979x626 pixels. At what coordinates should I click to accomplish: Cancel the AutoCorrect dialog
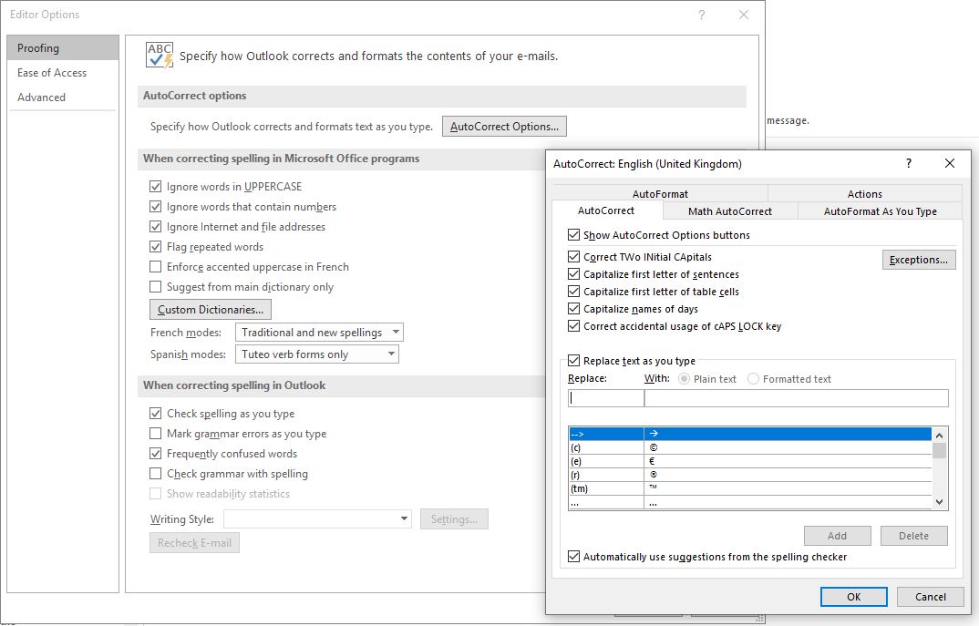pyautogui.click(x=931, y=597)
